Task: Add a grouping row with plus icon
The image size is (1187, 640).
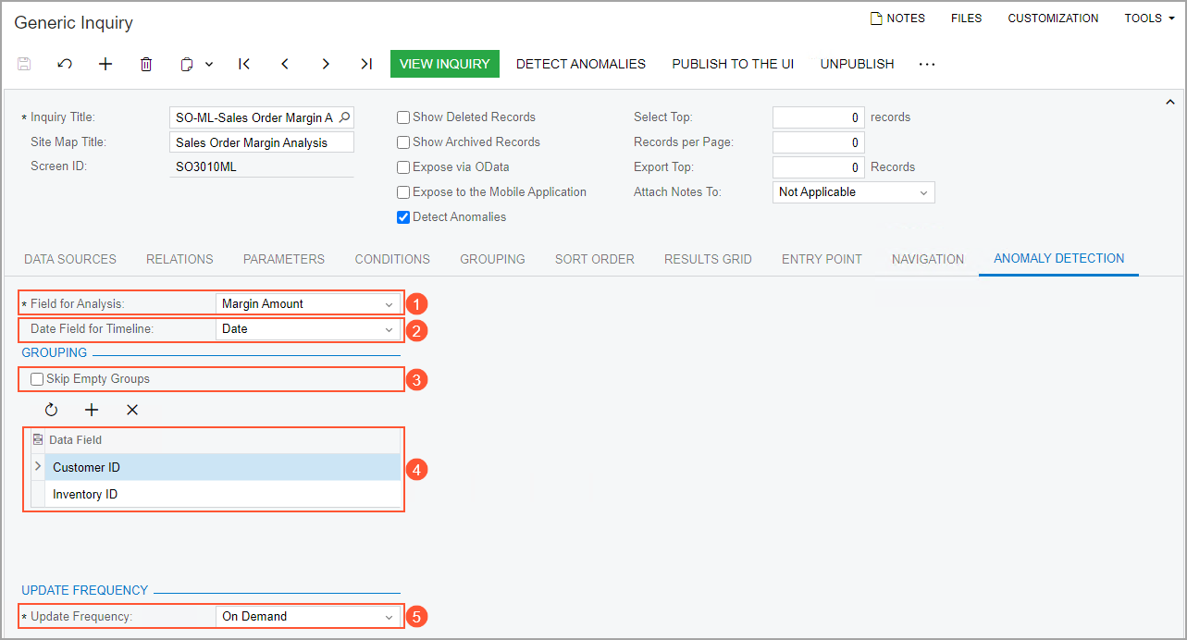Action: pos(92,410)
